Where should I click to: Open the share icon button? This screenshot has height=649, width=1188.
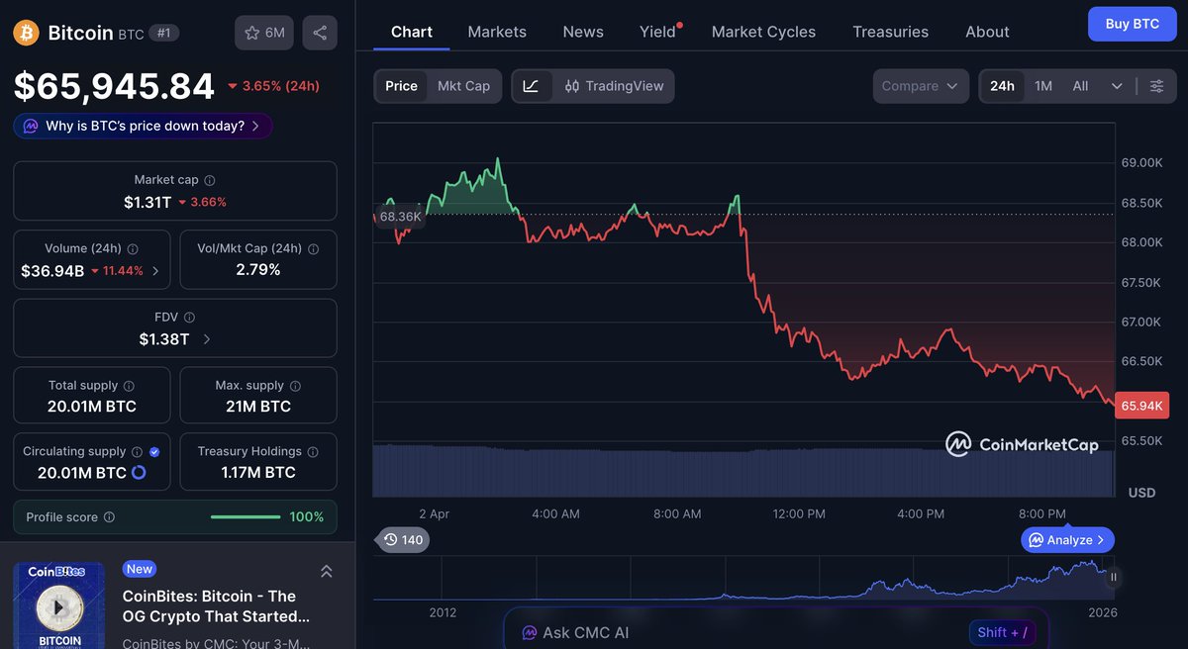click(x=320, y=33)
